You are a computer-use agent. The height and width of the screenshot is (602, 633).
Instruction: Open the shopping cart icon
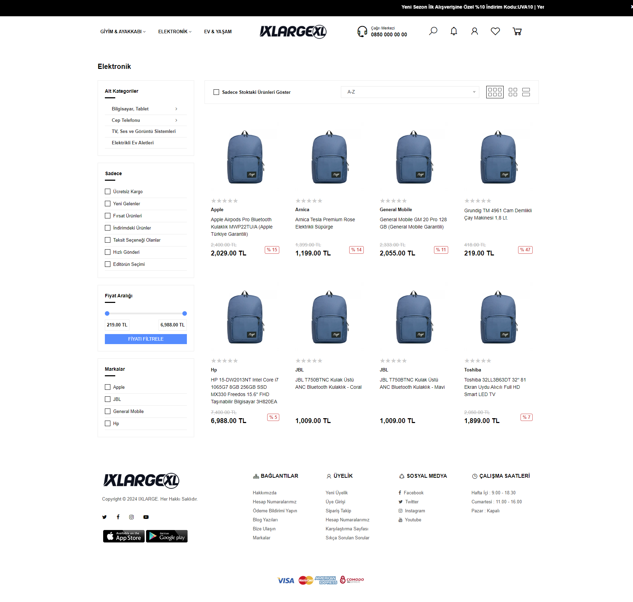tap(517, 32)
